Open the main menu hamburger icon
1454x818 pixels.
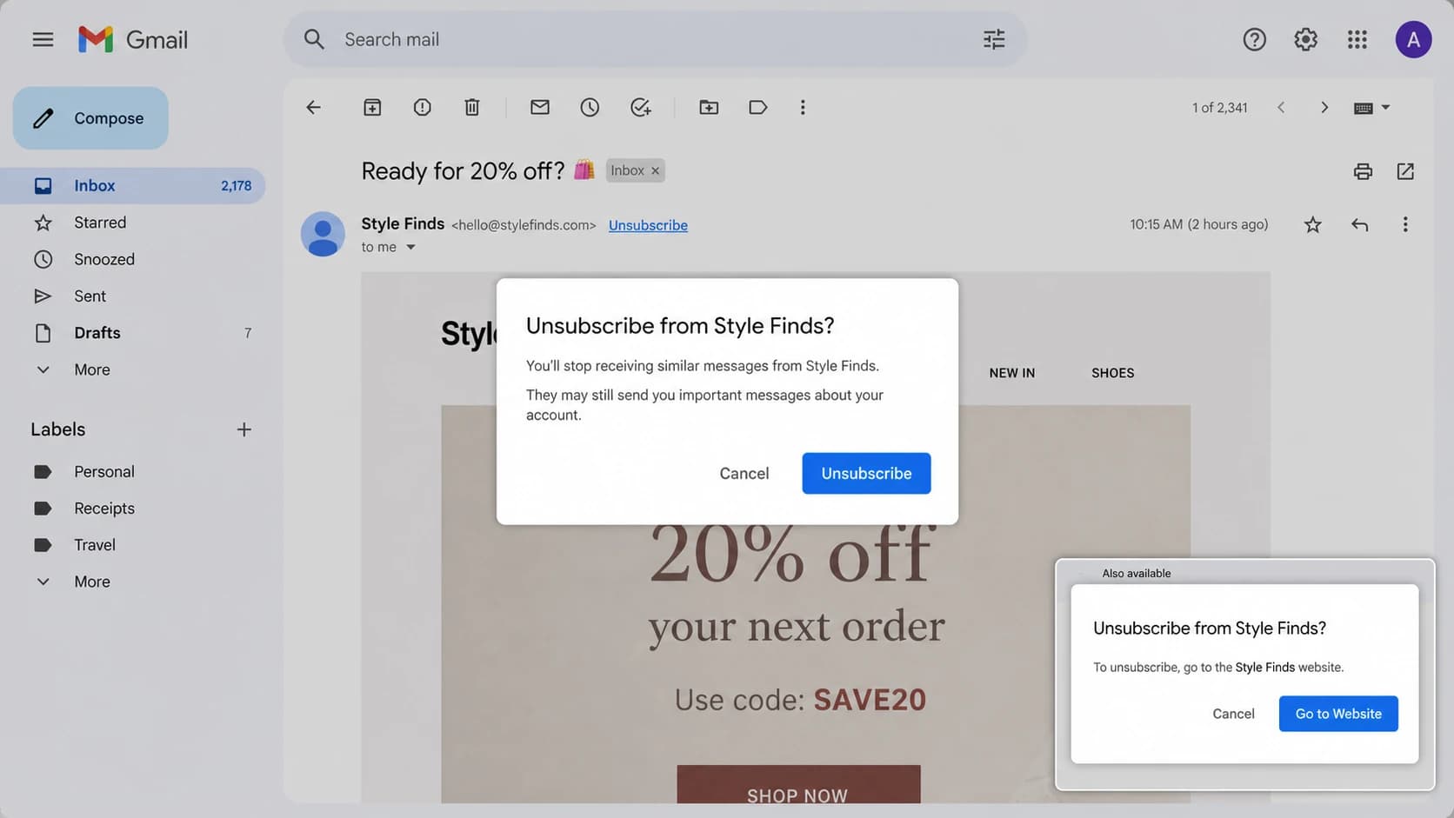pyautogui.click(x=43, y=39)
